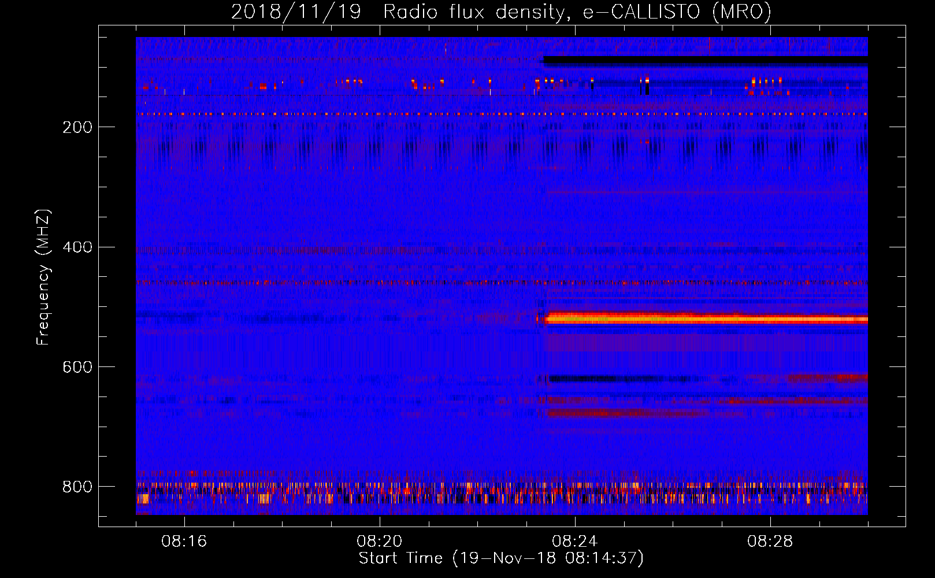Select the 400 frequency tick label
This screenshot has width=935, height=578.
click(x=77, y=247)
